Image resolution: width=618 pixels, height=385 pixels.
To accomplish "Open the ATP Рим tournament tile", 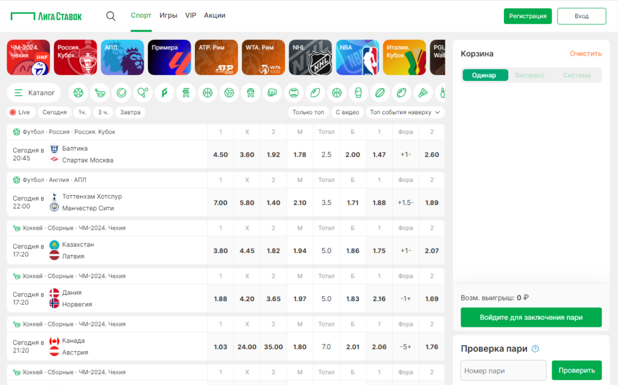I will pos(217,57).
